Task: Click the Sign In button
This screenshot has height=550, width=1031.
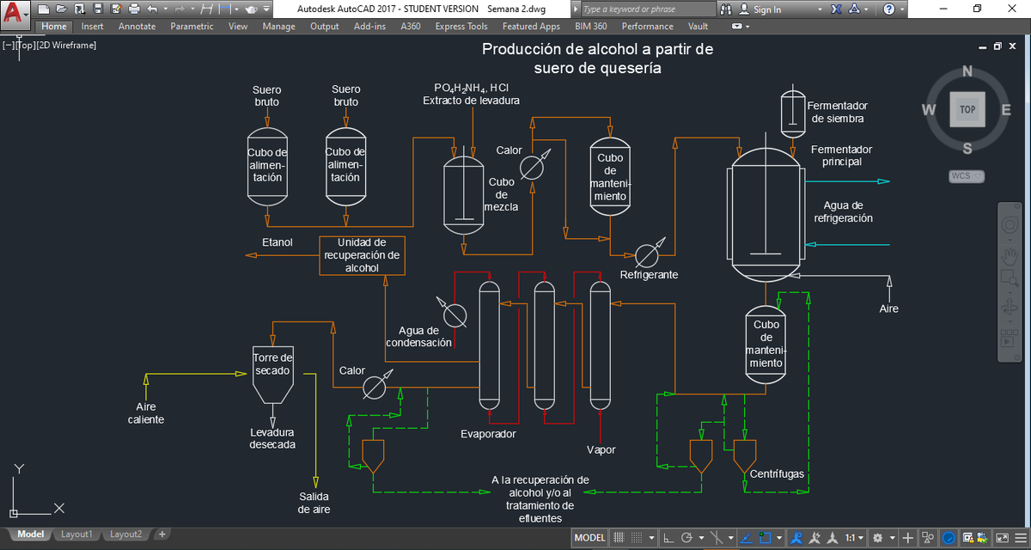Action: click(x=767, y=9)
